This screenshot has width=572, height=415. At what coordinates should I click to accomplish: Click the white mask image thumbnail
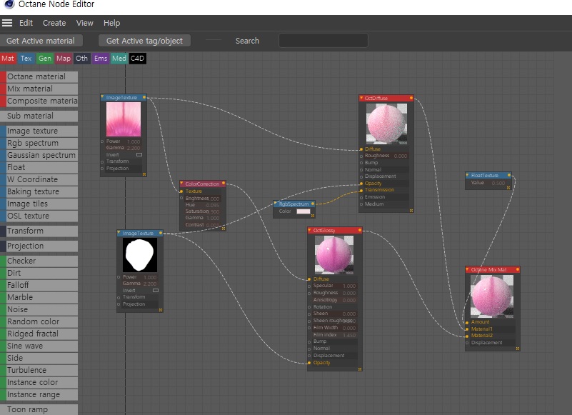click(140, 255)
